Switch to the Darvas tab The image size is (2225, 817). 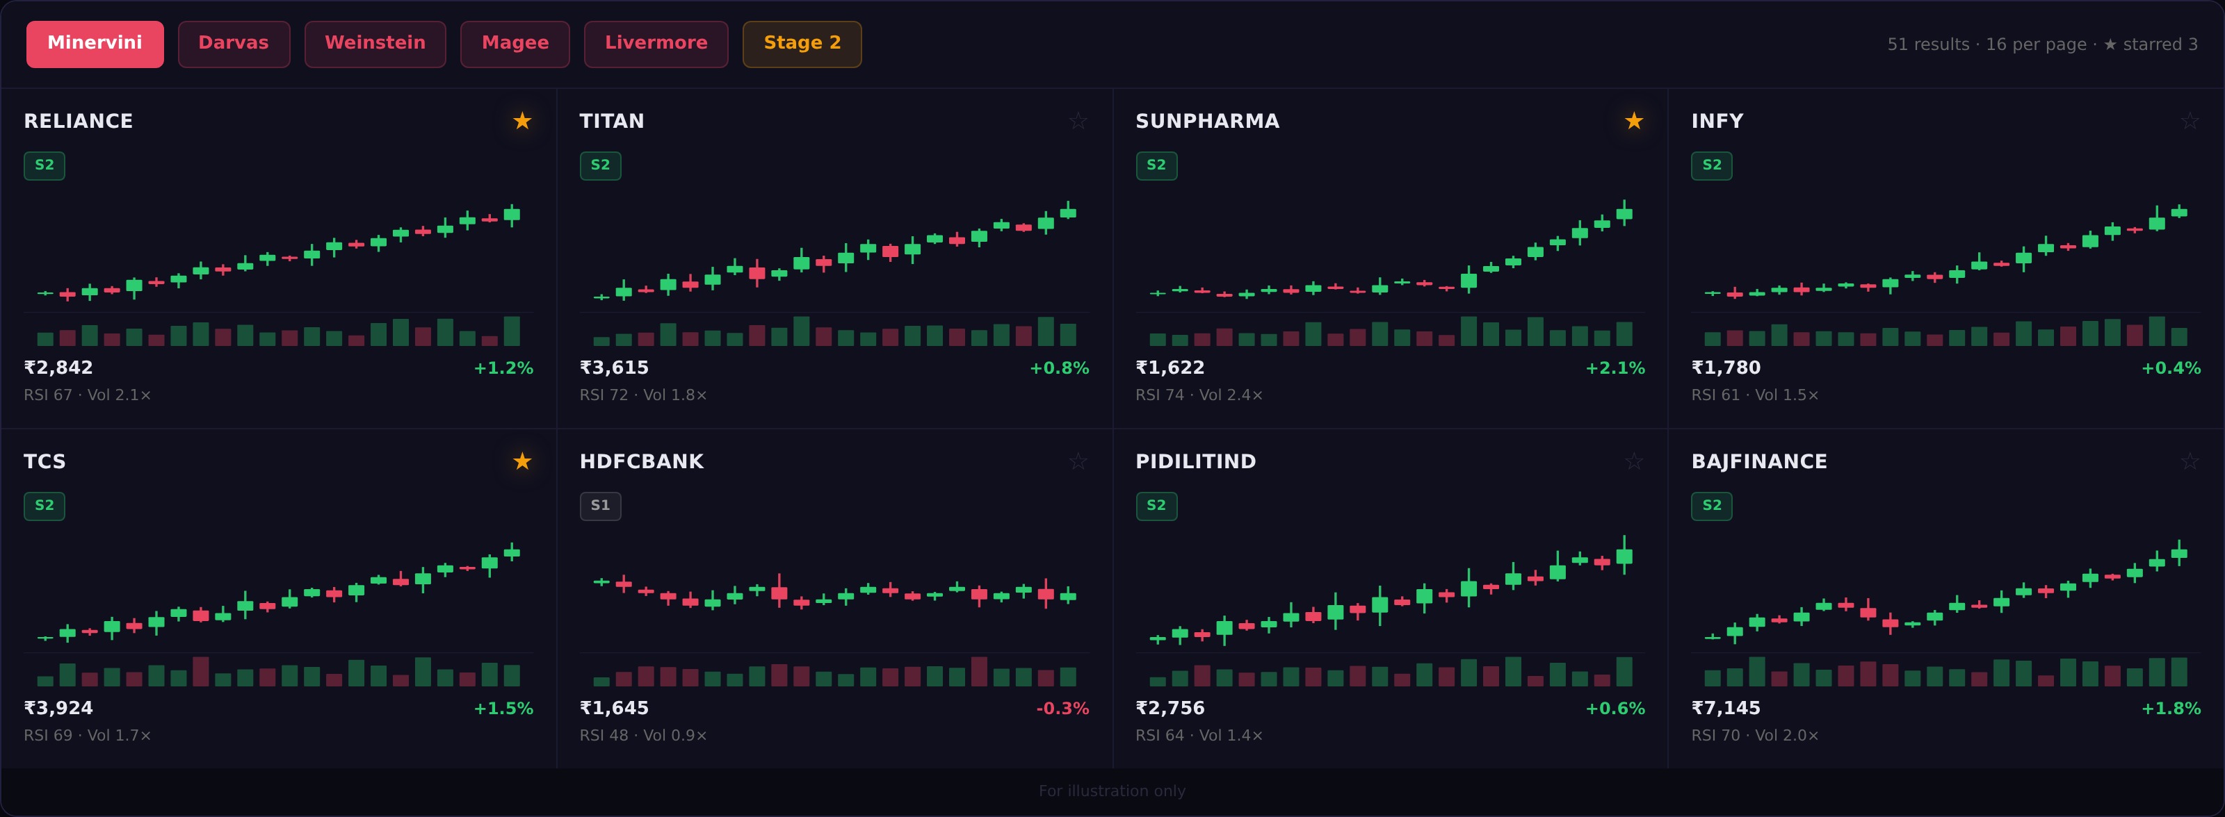pos(233,44)
